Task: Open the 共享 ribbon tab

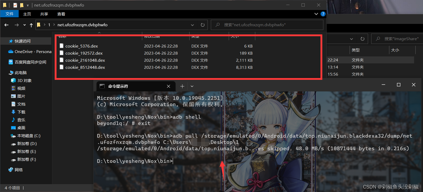Action: (x=44, y=14)
